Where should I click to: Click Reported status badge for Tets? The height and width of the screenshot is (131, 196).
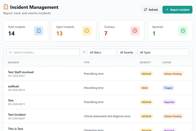coord(169,102)
